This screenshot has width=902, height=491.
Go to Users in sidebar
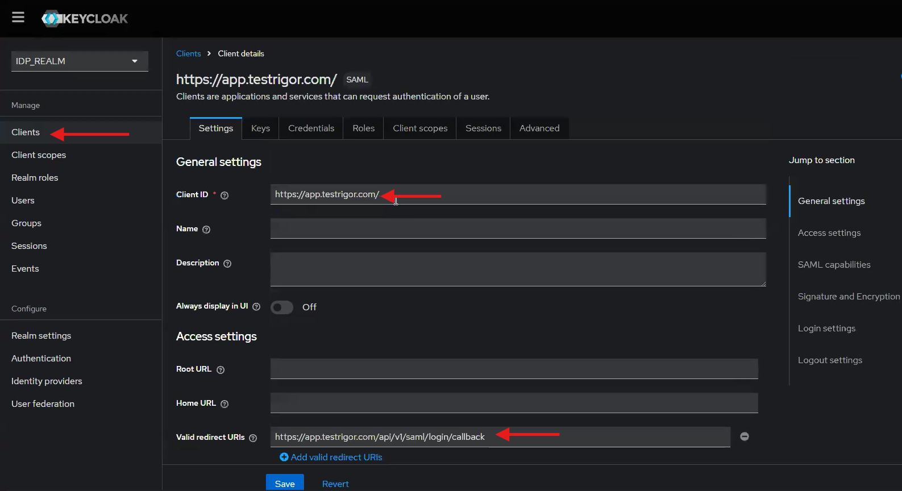[81, 201]
